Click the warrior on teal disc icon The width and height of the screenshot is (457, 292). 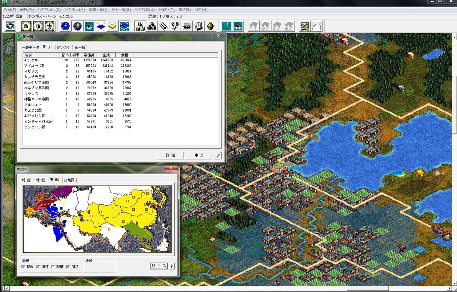pos(89,26)
